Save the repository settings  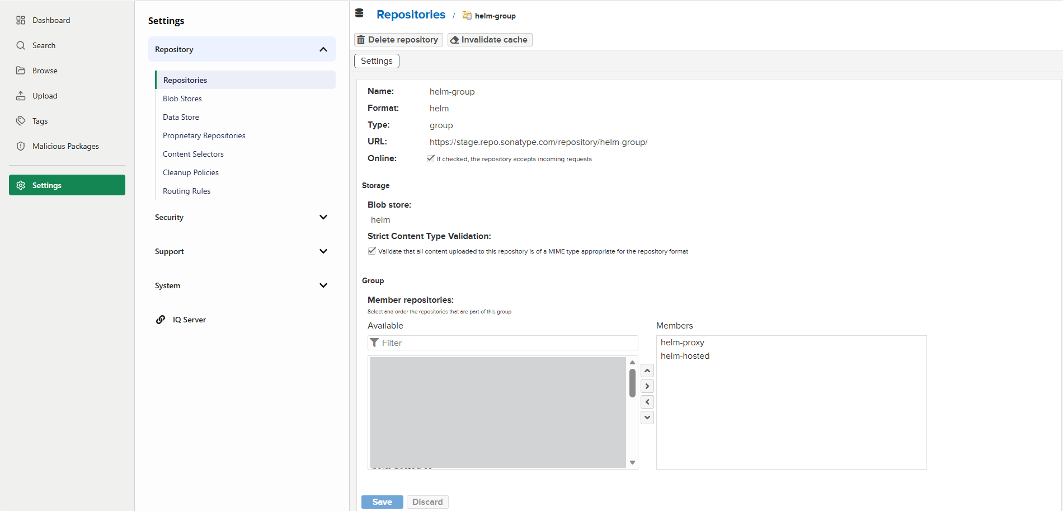click(382, 502)
